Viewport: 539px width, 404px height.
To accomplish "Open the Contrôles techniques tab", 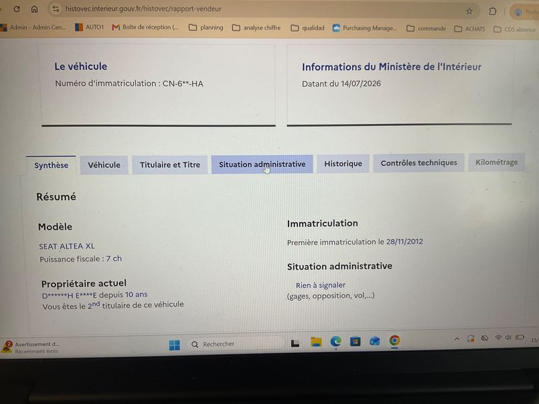I will tap(418, 163).
